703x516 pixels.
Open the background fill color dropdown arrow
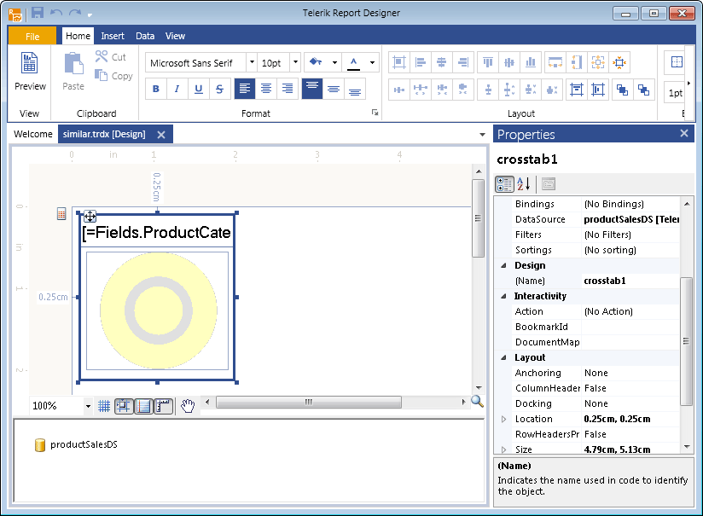point(334,62)
